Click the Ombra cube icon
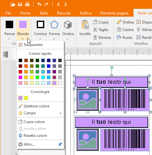The height and width of the screenshot is (155, 152). 68,25
